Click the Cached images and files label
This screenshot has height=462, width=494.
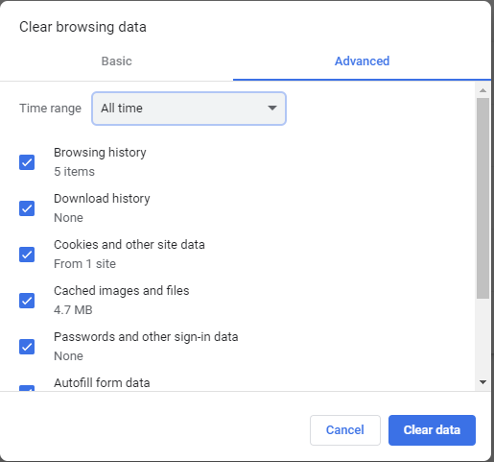pos(122,291)
